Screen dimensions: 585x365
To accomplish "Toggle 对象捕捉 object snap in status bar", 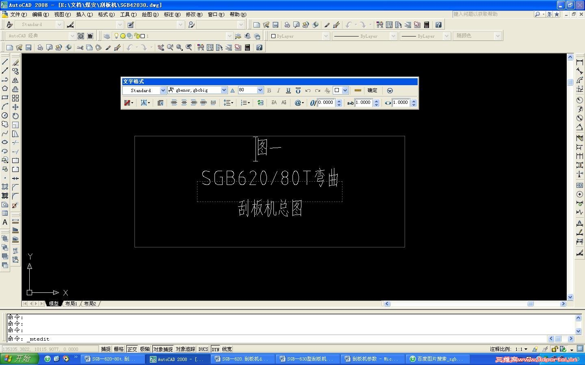I will (163, 349).
